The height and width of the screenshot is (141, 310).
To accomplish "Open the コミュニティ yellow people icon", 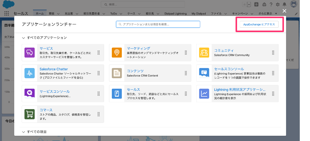I will tap(204, 53).
